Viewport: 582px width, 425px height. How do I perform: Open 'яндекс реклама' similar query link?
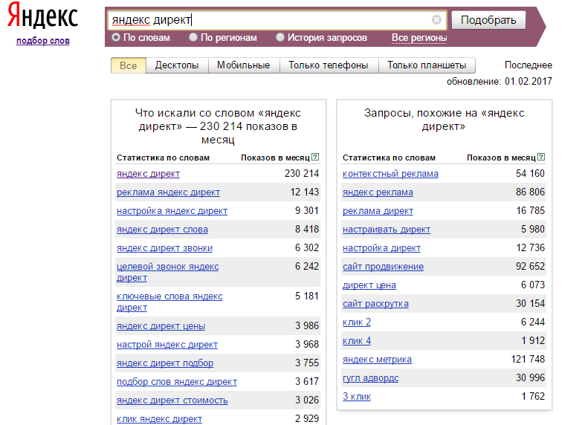(x=378, y=192)
